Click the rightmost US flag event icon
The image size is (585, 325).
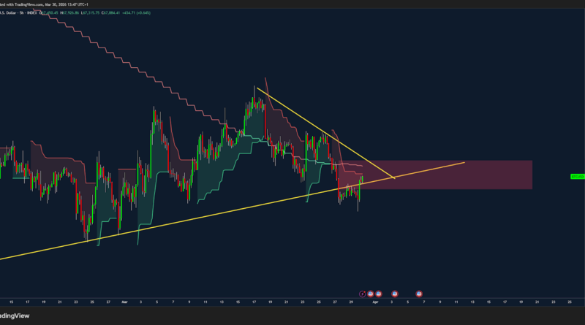(x=419, y=293)
